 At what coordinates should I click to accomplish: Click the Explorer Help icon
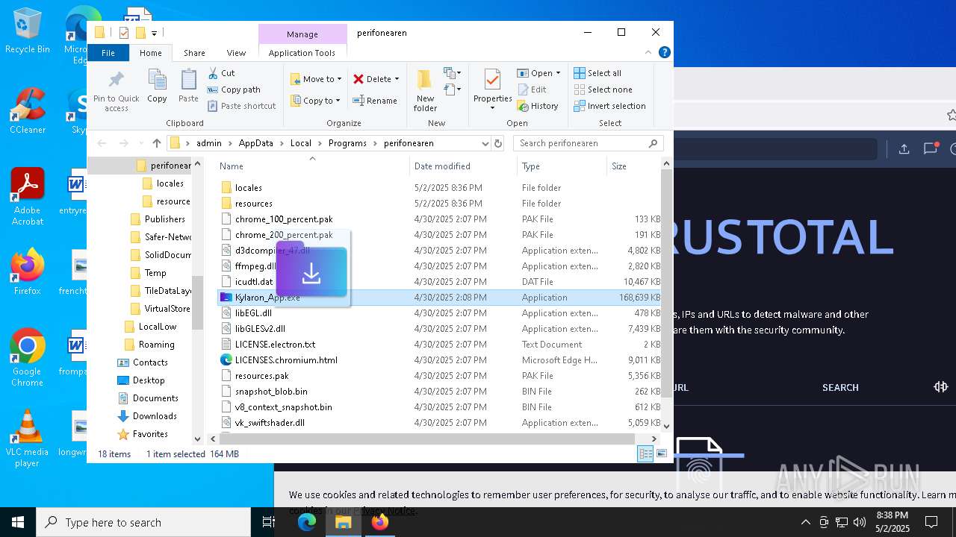pos(664,52)
